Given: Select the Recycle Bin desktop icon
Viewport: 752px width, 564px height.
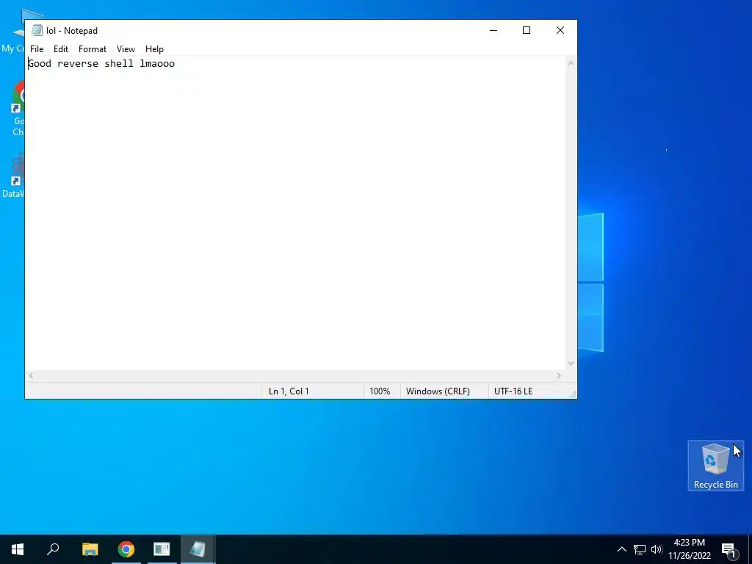Looking at the screenshot, I should (x=715, y=465).
